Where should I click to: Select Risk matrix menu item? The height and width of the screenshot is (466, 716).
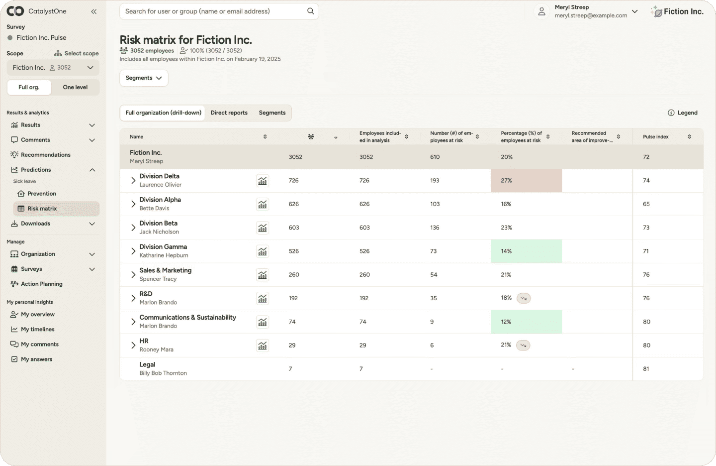coord(56,209)
